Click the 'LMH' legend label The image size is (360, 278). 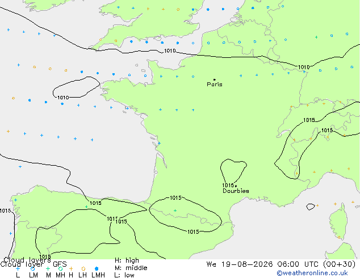pyautogui.click(x=98, y=275)
